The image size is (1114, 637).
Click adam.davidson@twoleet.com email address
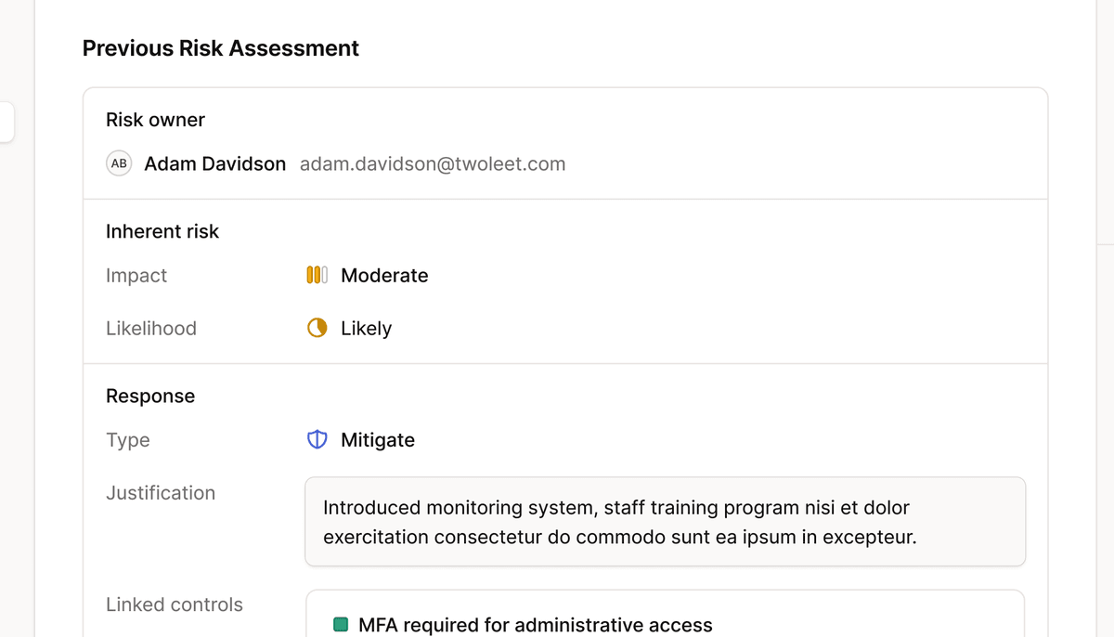[433, 164]
